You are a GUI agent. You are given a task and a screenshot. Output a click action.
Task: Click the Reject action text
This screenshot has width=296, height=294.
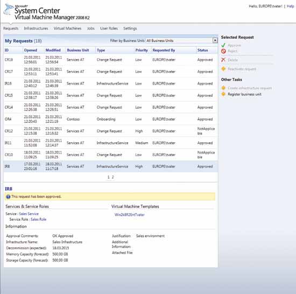[x=232, y=51]
